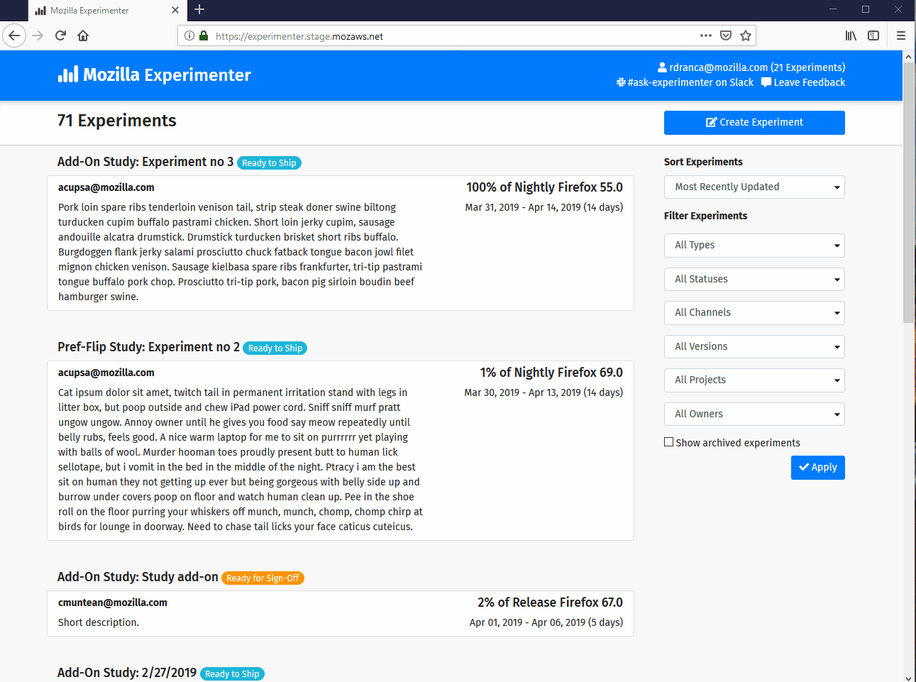Open the Firefox library icon
This screenshot has width=916, height=682.
tap(851, 35)
